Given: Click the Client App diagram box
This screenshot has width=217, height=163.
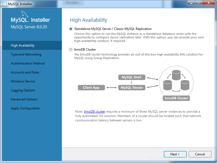Looking at the screenshot, I should click(x=91, y=88).
